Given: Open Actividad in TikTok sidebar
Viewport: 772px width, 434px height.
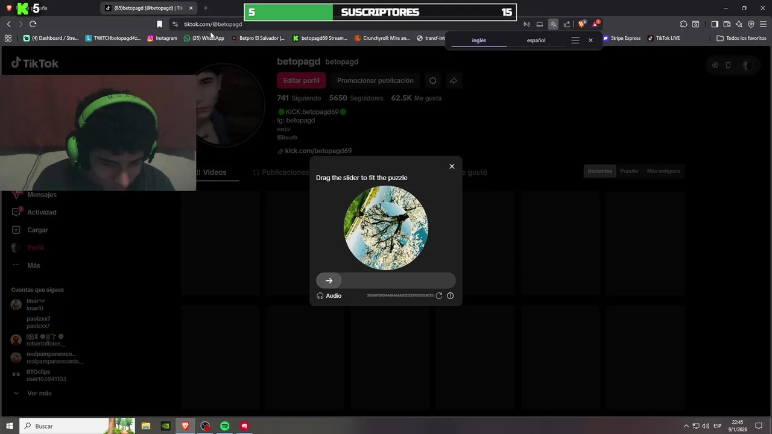Looking at the screenshot, I should pos(35,212).
